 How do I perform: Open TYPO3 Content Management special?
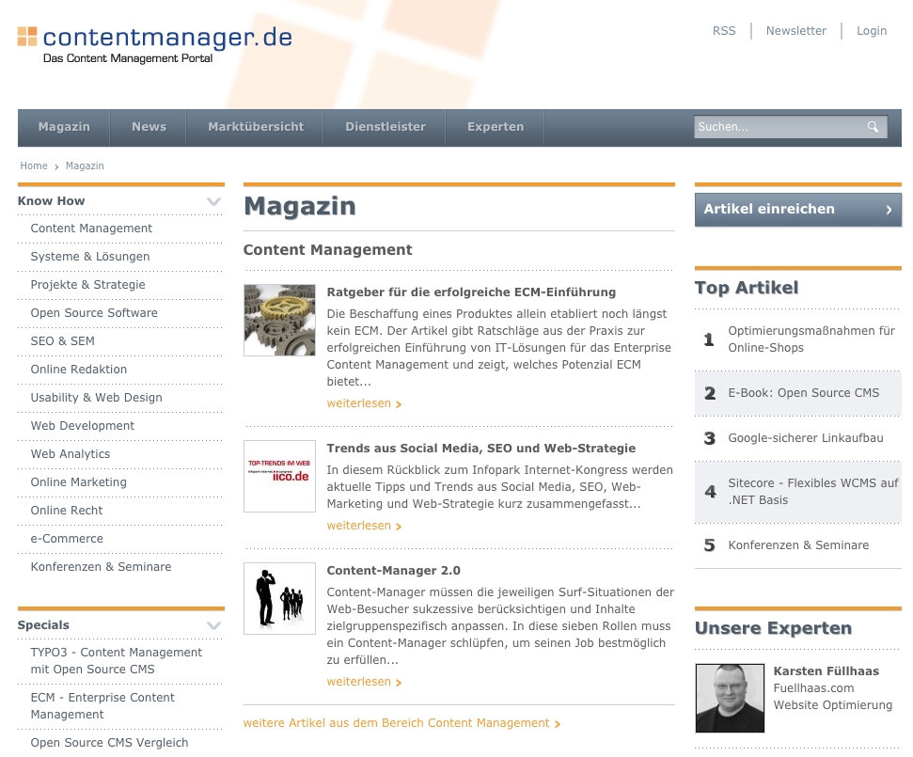tap(117, 661)
